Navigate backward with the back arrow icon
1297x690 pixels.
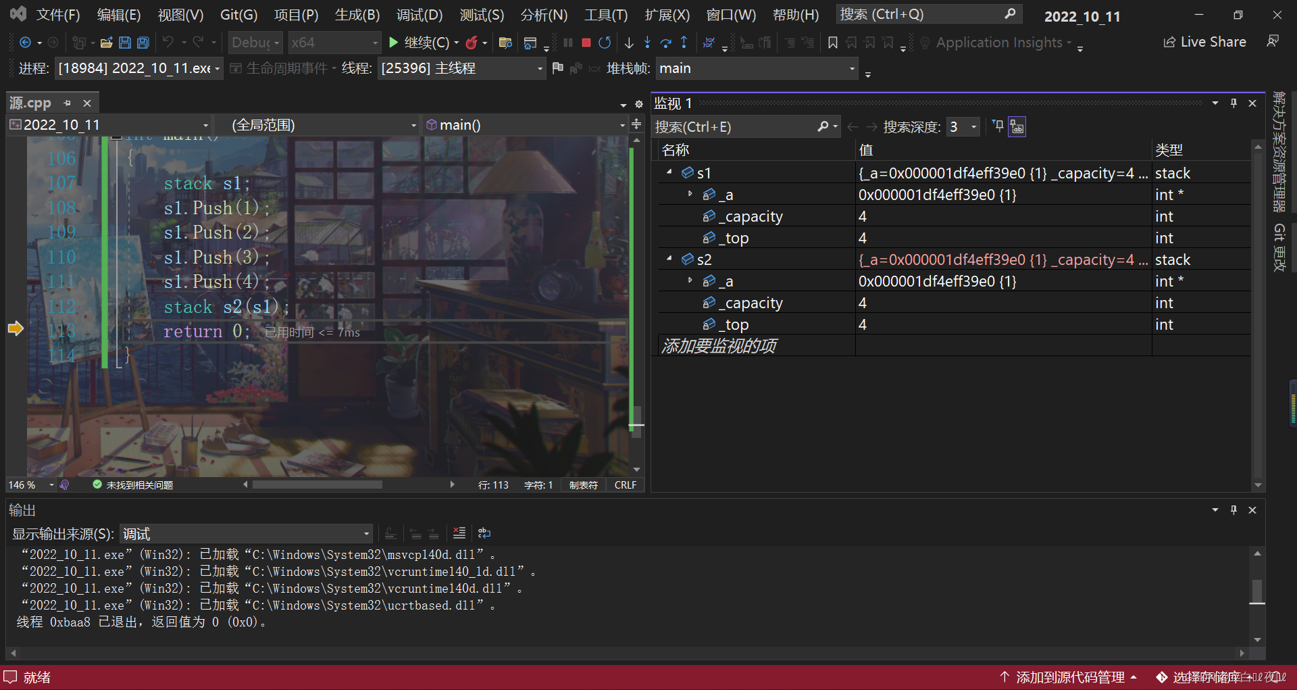[x=25, y=43]
